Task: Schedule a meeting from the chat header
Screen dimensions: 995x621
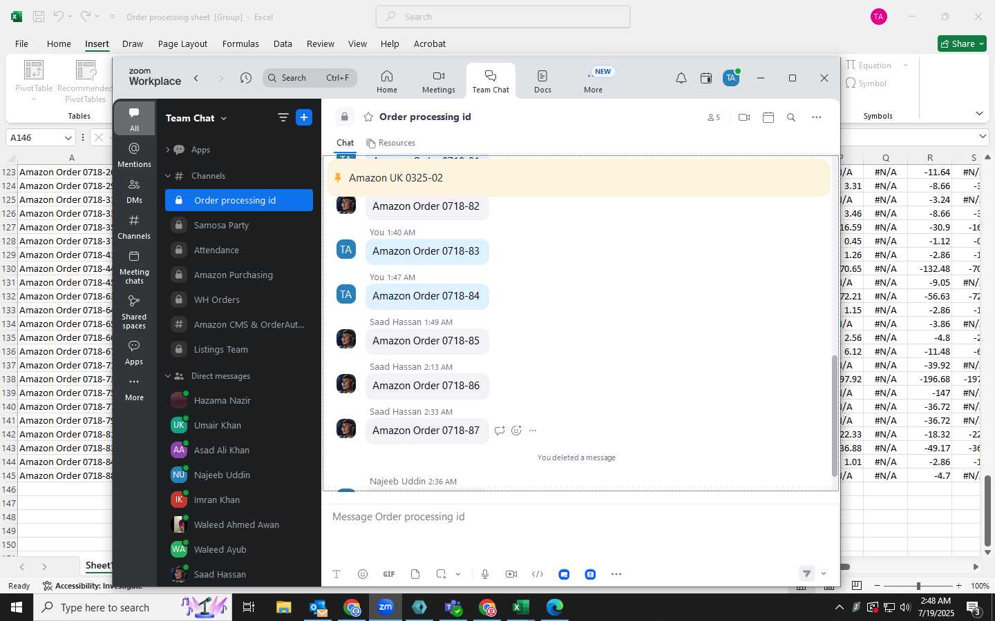Action: (x=768, y=117)
